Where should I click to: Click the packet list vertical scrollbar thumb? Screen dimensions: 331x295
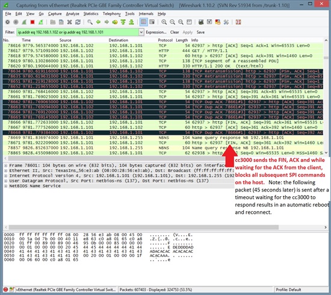coord(326,58)
